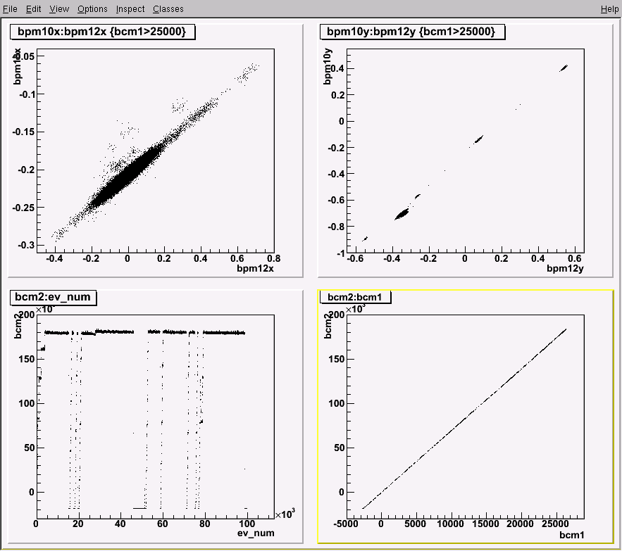
Task: Click the bpm12y x-axis label
Action: click(x=565, y=269)
